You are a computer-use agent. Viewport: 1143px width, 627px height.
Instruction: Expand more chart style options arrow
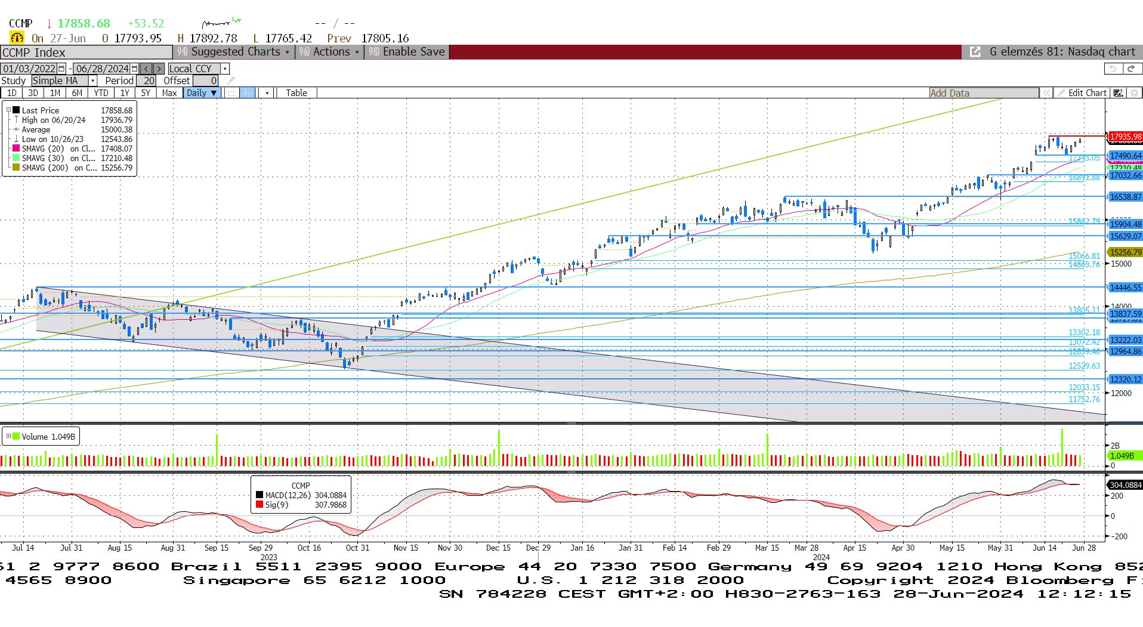(x=267, y=92)
